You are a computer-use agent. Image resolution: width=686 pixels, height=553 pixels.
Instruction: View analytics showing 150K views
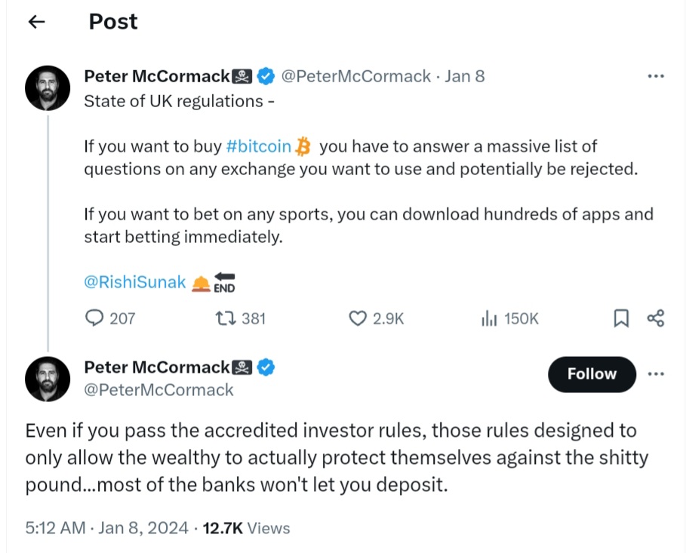click(x=490, y=318)
